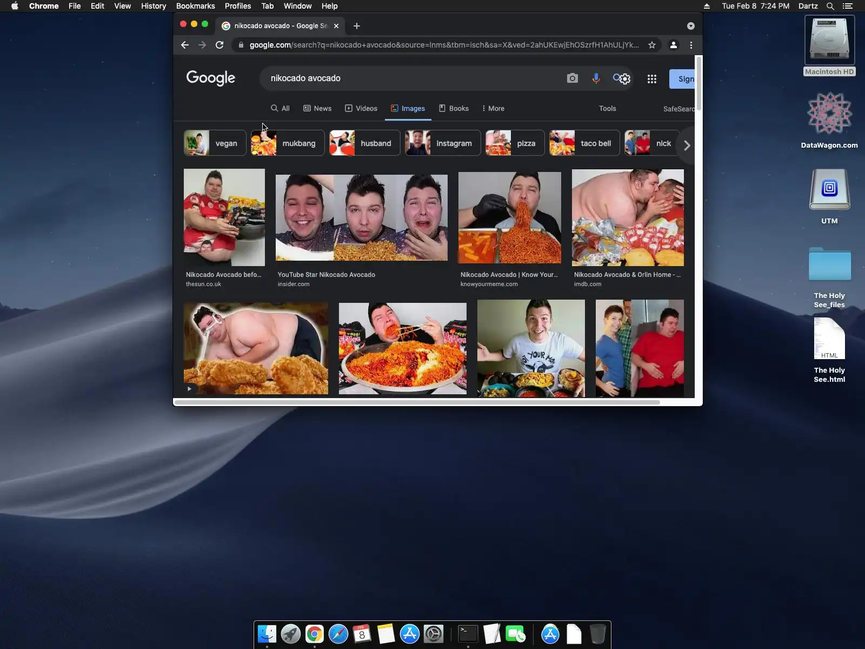865x649 pixels.
Task: Open Notification Center from the menu bar
Action: (x=848, y=6)
